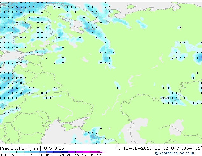Click the 15–20 mm legend swatch
The image size is (202, 156).
pos(49,152)
